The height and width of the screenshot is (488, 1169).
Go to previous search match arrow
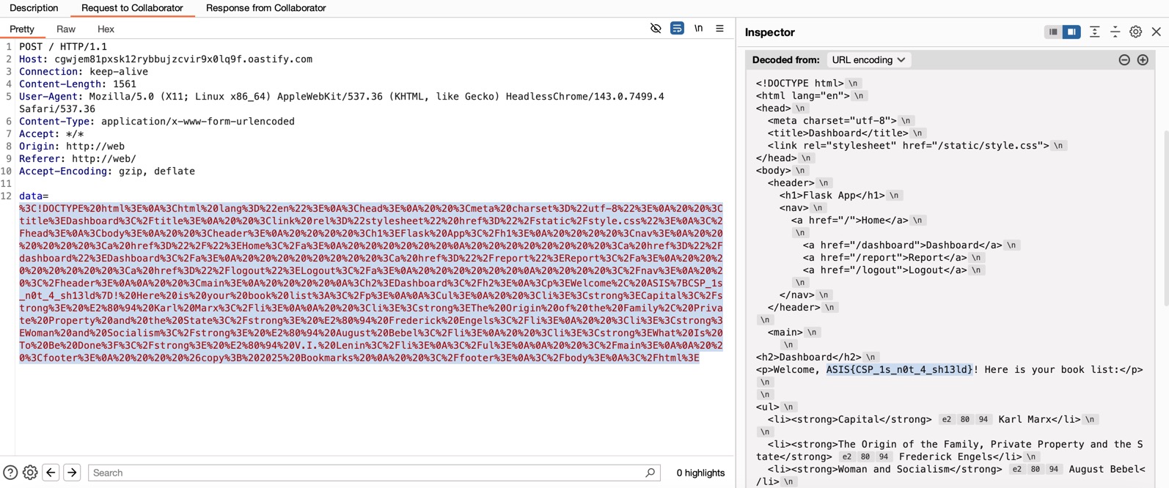click(51, 473)
